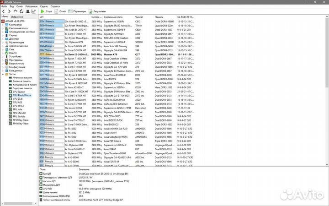The height and width of the screenshot is (206, 329).
Task: Sort by the Частота ЦП column header
Action: coord(96,16)
